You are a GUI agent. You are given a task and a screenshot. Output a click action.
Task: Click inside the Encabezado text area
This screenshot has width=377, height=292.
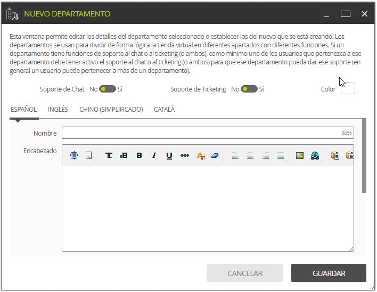(x=208, y=208)
